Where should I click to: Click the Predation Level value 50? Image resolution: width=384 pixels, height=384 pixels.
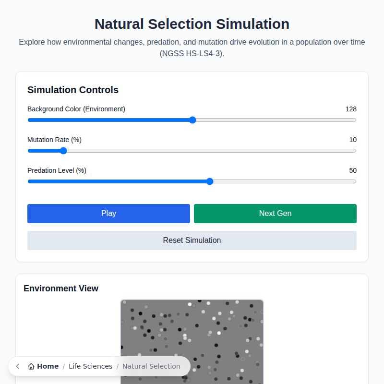(x=353, y=170)
